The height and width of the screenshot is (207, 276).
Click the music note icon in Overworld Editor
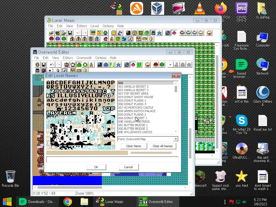[64, 70]
